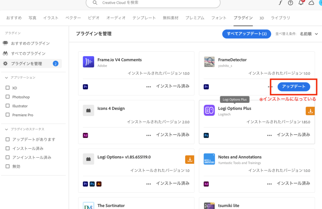The height and width of the screenshot is (209, 322).
Task: Click the すべてアップデート(2) button
Action: click(x=247, y=34)
